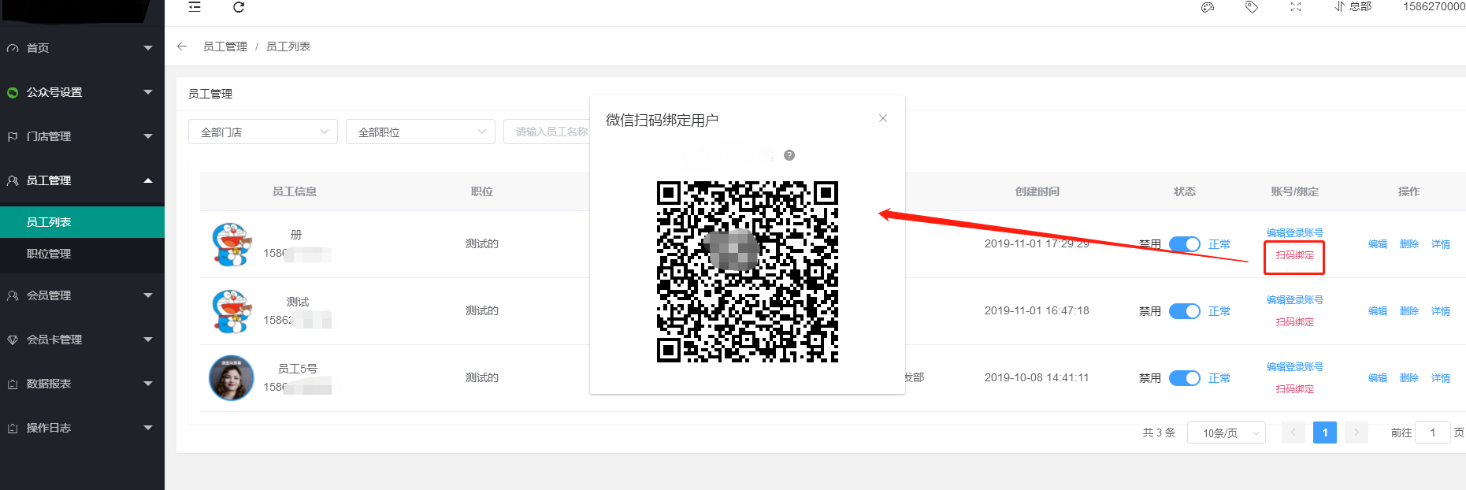The height and width of the screenshot is (490, 1466).
Task: Click the 总部 store switcher
Action: [1353, 6]
